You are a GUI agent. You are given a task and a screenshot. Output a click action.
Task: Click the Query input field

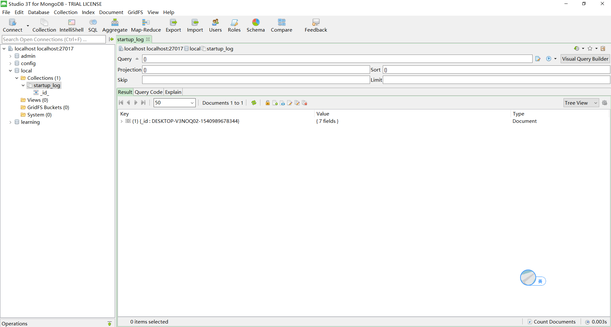pyautogui.click(x=337, y=59)
